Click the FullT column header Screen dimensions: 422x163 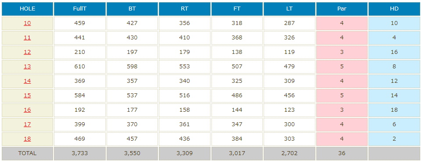click(x=80, y=9)
